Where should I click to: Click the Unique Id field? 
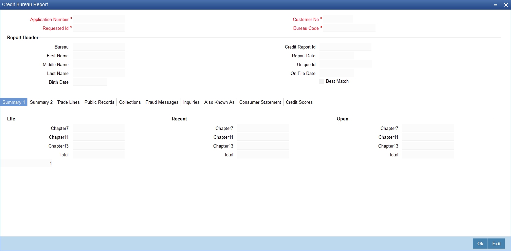point(346,64)
